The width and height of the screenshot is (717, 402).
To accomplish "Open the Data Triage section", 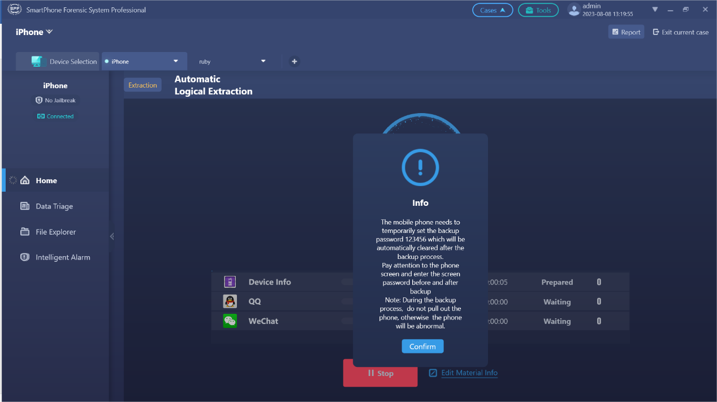I will [55, 206].
